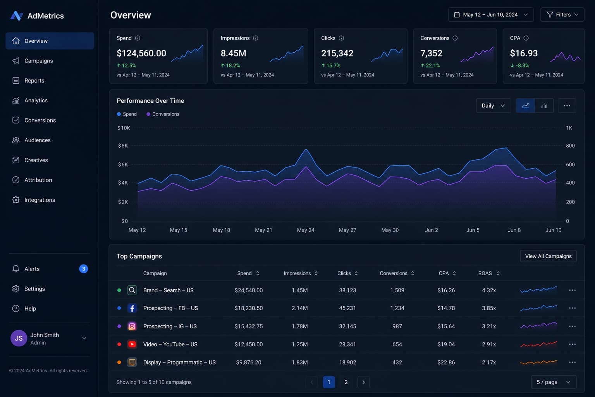Click the Attribution icon in sidebar
The height and width of the screenshot is (397, 595).
[x=16, y=180]
